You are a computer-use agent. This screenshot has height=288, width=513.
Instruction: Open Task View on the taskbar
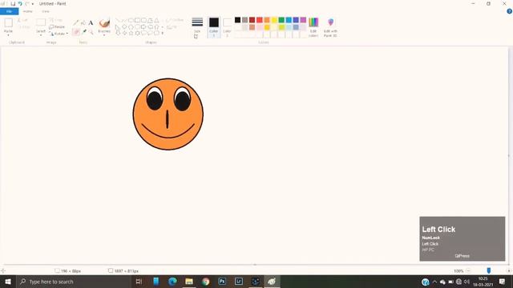pyautogui.click(x=139, y=282)
